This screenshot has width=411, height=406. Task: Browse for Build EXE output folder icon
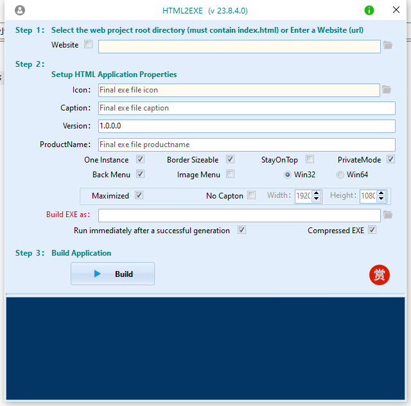[x=388, y=215]
